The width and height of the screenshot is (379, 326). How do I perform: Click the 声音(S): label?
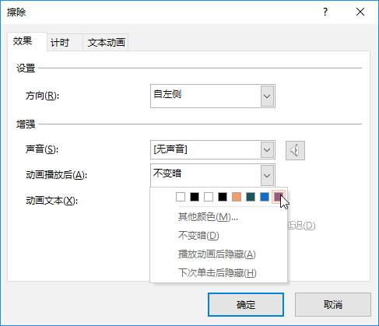click(42, 149)
